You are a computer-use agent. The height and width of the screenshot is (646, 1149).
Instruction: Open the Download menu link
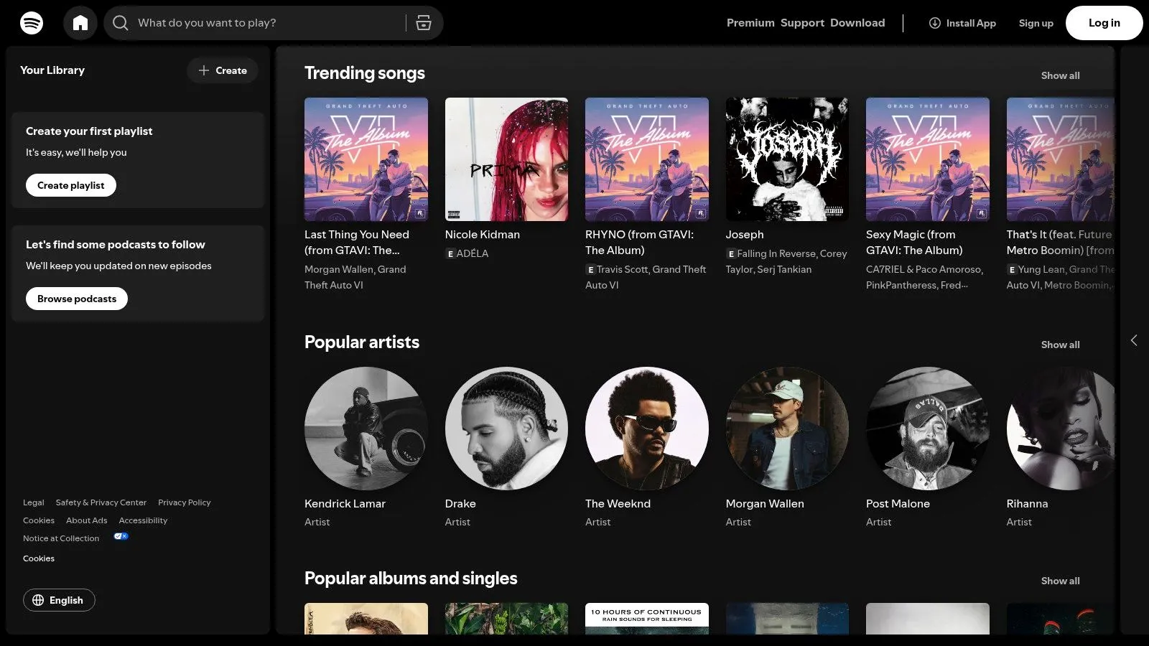coord(857,23)
